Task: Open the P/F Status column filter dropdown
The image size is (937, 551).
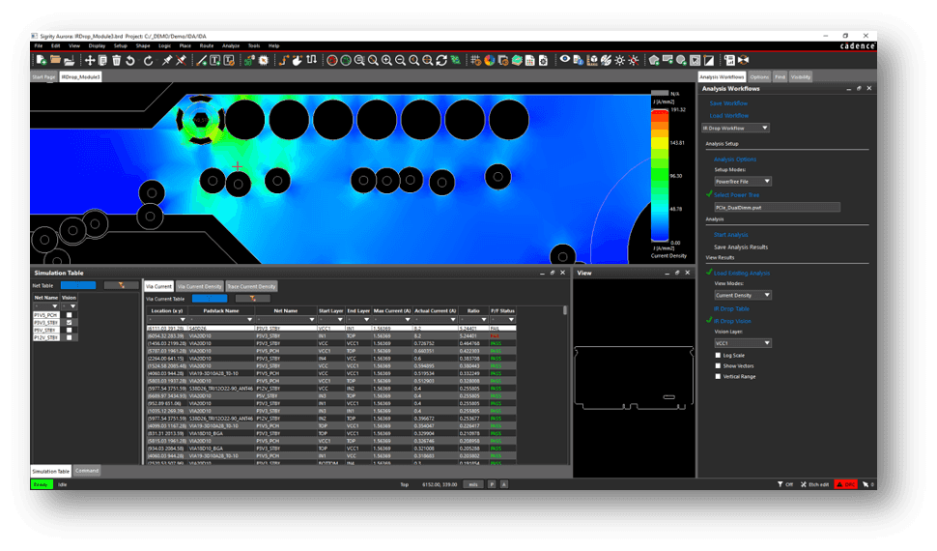Action: pyautogui.click(x=502, y=319)
